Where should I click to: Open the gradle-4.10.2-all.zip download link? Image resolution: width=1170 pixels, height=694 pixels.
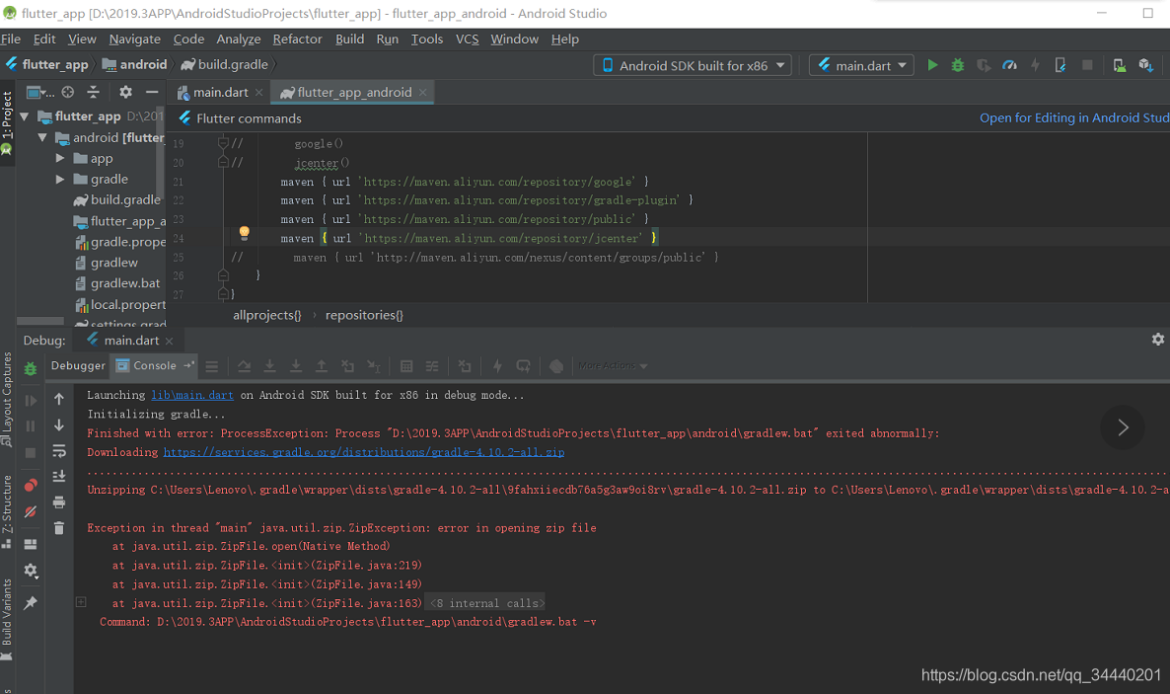(363, 452)
